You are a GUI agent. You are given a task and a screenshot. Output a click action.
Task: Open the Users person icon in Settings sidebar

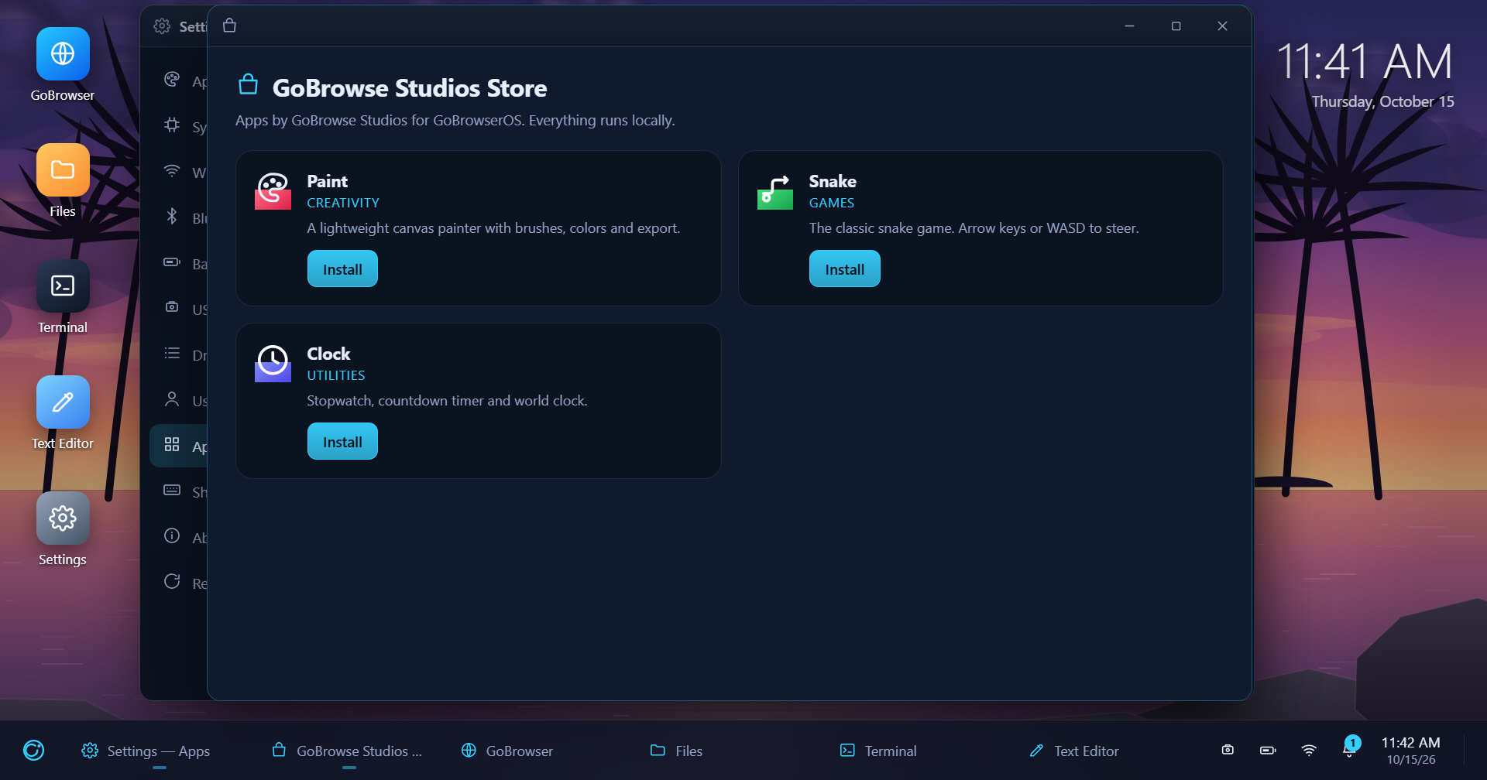[x=179, y=400]
